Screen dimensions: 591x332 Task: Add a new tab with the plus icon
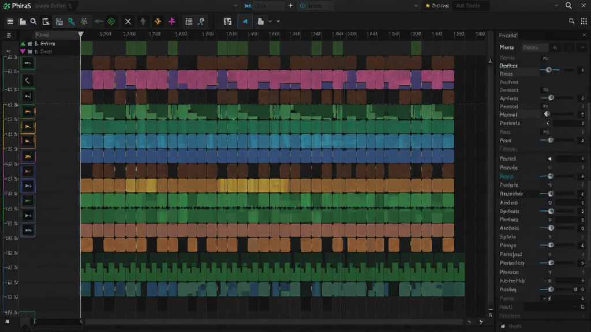tap(290, 6)
